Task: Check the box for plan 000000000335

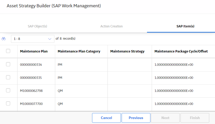Action: pyautogui.click(x=8, y=77)
